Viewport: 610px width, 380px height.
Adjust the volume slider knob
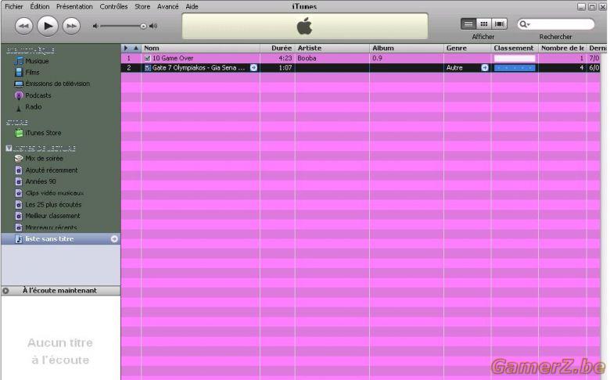click(x=143, y=26)
